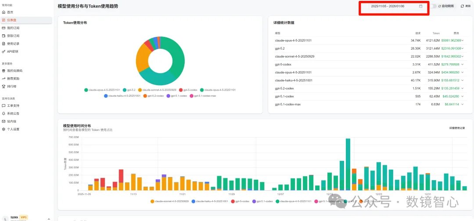Click the calendar icon in date range field

click(x=420, y=6)
